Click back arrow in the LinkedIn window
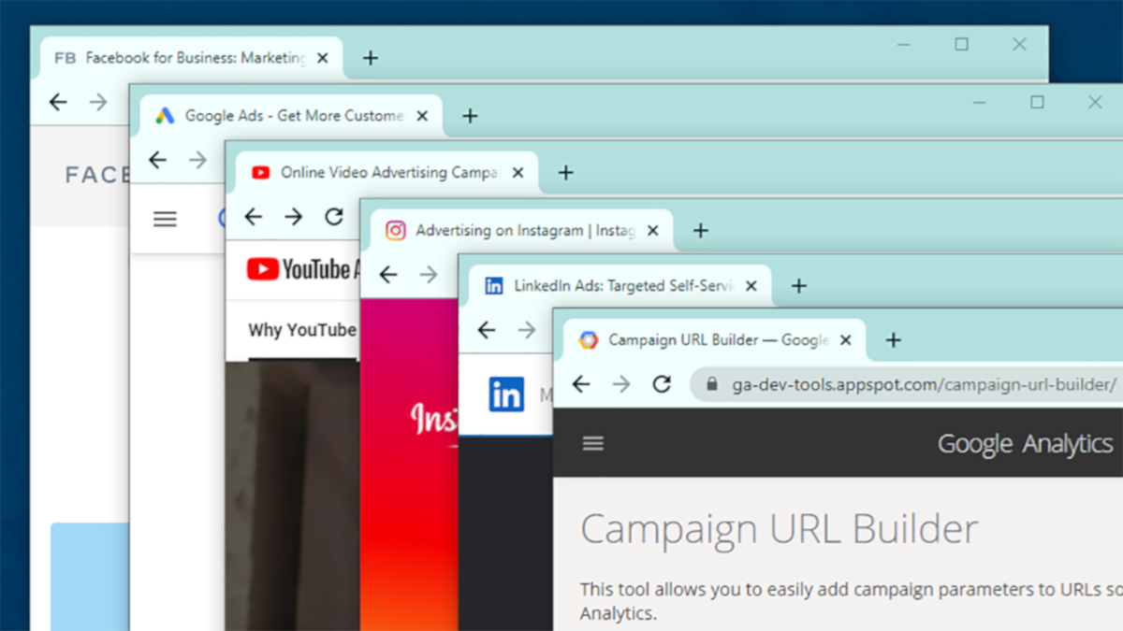 (x=487, y=329)
